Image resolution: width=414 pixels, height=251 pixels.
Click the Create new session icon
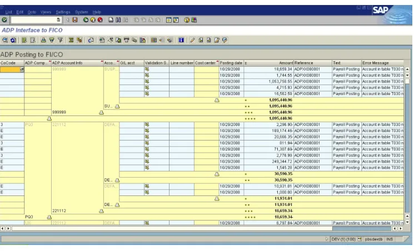point(169,20)
